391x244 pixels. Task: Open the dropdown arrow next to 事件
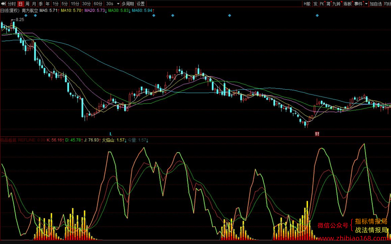click(366, 4)
